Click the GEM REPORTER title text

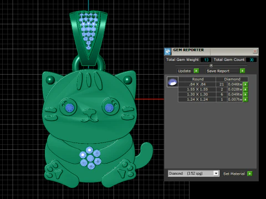188,50
